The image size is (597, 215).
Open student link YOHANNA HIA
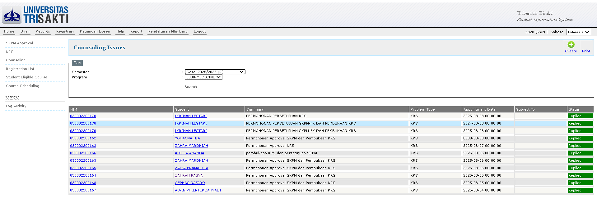coord(187,138)
